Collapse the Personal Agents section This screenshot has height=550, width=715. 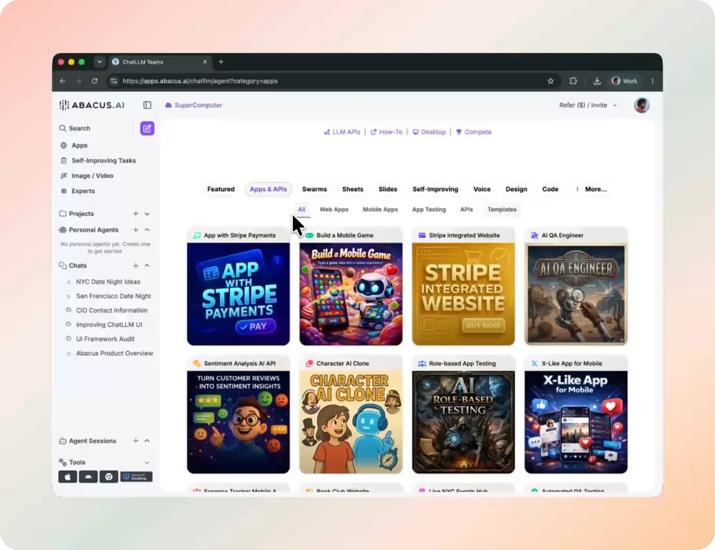coord(147,230)
